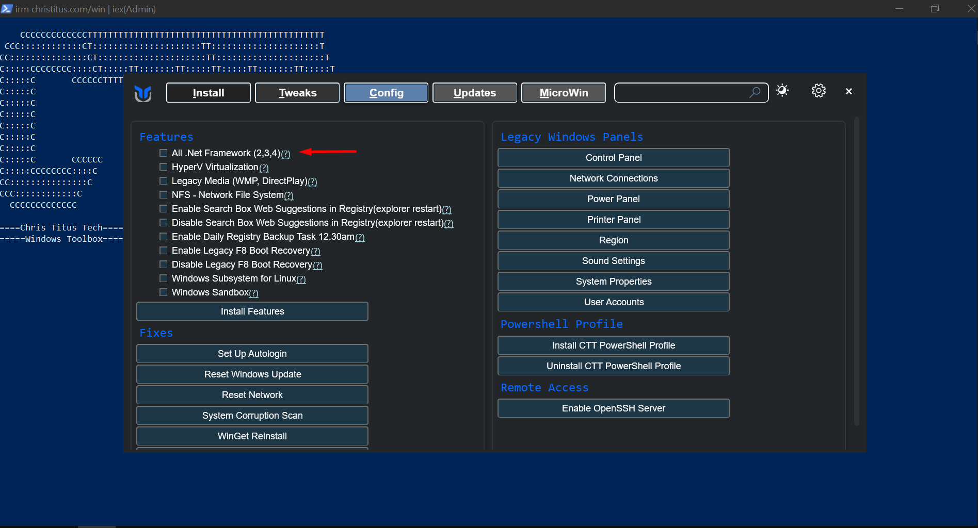The image size is (978, 528).
Task: Click the PowerShell icon in the title bar
Action: [x=6, y=8]
